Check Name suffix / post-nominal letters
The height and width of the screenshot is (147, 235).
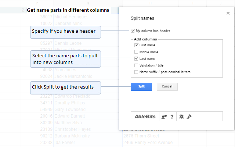click(136, 72)
